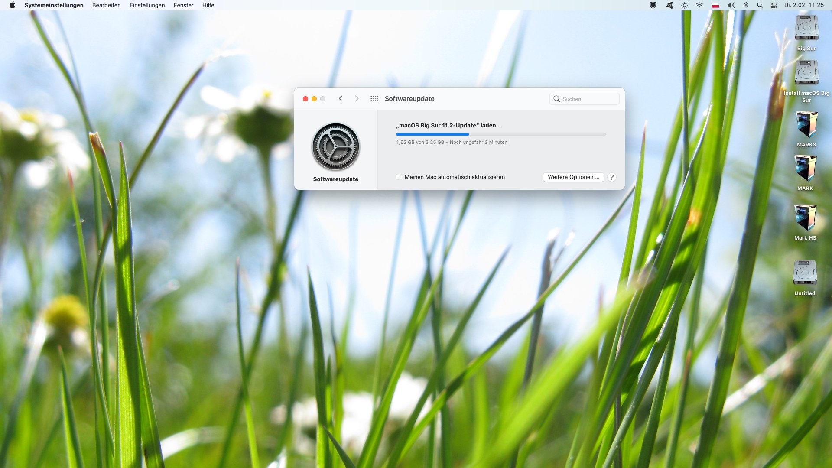Open the Bearbeiten menu

pos(106,5)
